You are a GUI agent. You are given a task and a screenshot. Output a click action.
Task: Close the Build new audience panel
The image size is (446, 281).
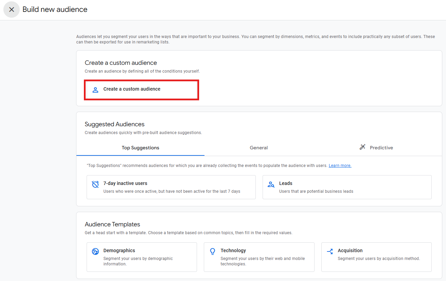[12, 10]
